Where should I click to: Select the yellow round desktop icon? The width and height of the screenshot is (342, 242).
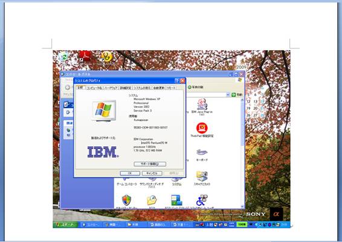click(x=107, y=57)
